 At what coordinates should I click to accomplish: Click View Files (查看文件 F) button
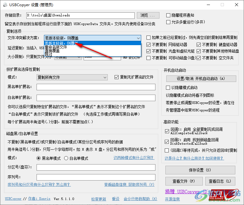184,181
